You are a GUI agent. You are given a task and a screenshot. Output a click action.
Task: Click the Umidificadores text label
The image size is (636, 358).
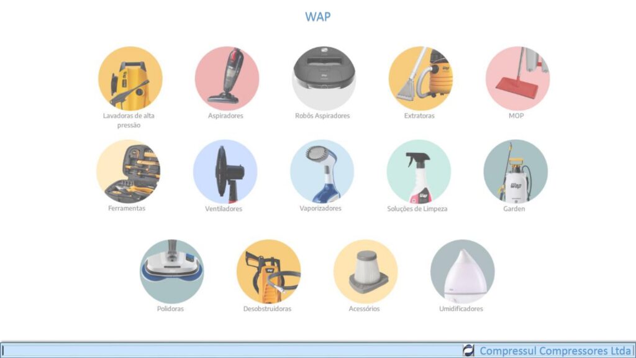point(461,308)
